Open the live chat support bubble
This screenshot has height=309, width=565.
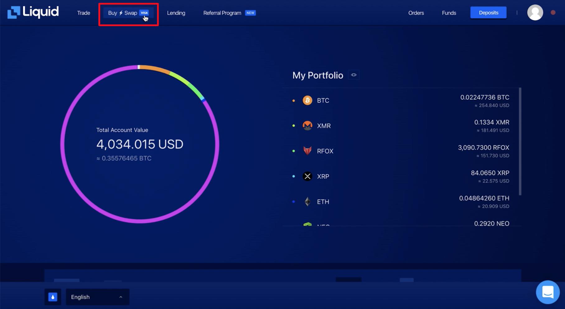coord(548,292)
